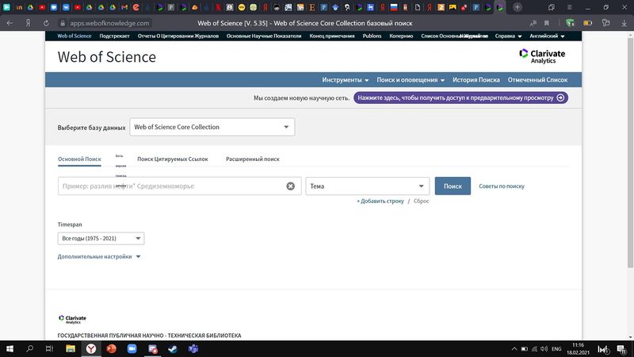The height and width of the screenshot is (357, 634).
Task: Switch to Поиск Цитируемых Ссылок tab
Action: click(172, 159)
